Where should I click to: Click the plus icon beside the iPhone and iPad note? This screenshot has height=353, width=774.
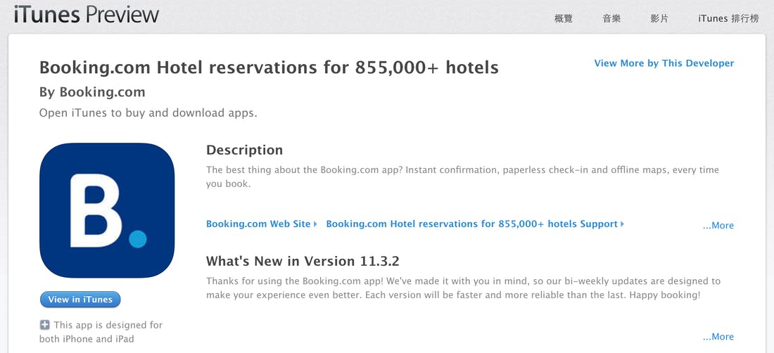(x=45, y=325)
